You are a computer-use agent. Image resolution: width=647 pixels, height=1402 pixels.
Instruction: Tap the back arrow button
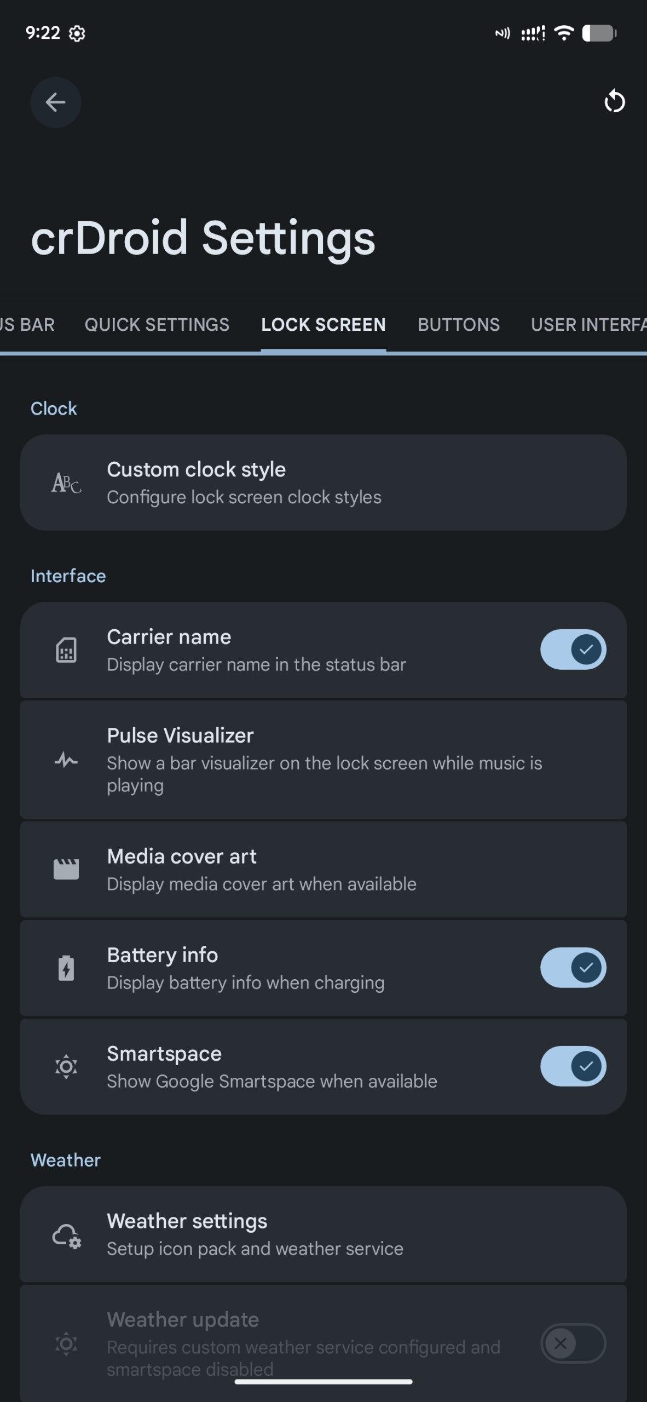(x=55, y=102)
